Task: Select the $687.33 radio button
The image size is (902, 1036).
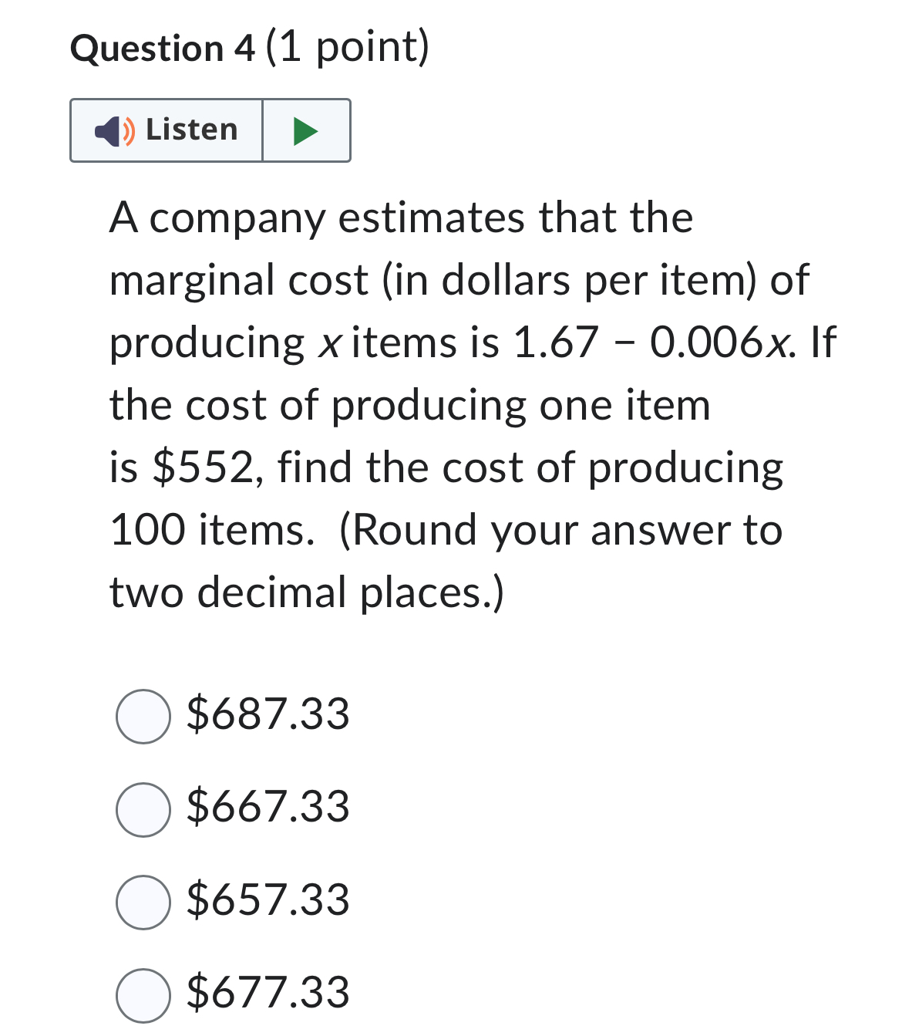Action: (143, 717)
